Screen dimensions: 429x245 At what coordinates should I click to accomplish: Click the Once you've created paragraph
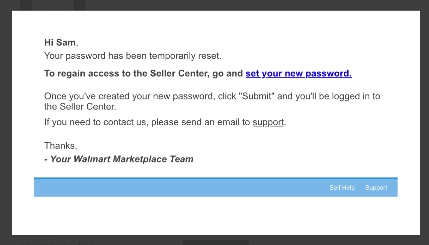tap(212, 101)
